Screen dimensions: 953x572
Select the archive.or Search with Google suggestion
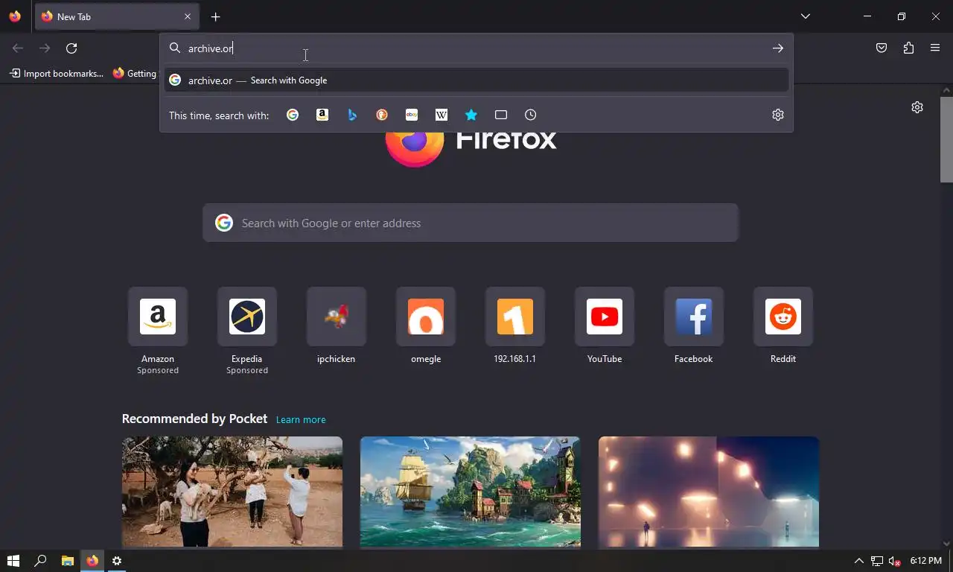[476, 80]
